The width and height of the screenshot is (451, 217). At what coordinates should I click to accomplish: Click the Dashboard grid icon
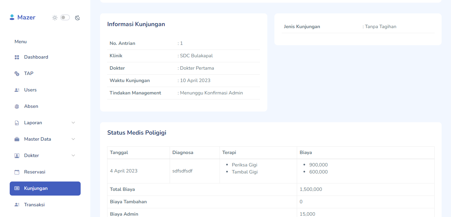coord(17,57)
